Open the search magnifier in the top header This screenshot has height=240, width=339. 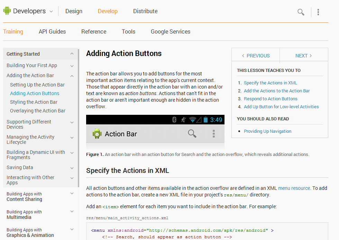click(301, 12)
